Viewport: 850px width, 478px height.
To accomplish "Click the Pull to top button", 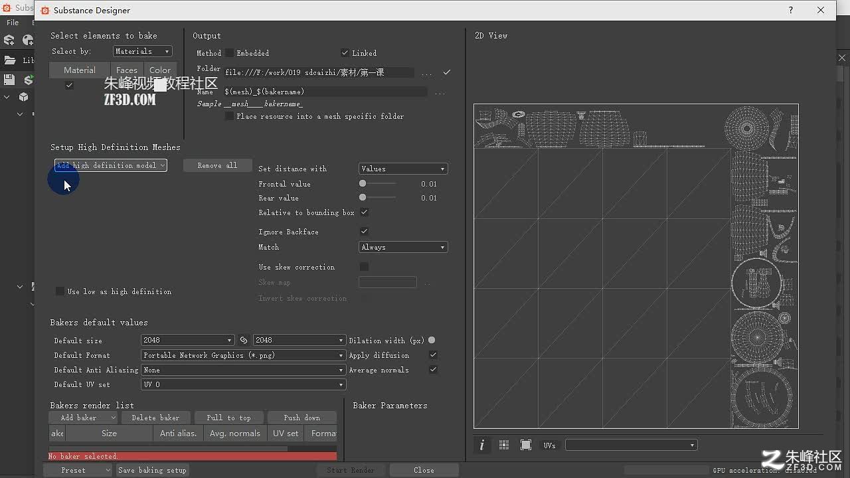I will point(228,418).
